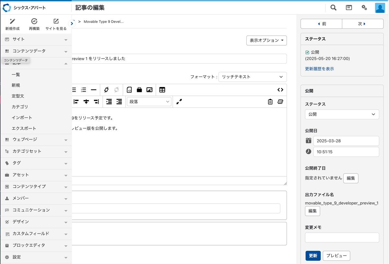Viewport: 389px width, 264px height.
Task: Collapse the sidebar with the chevron toggle
Action: (72, 23)
